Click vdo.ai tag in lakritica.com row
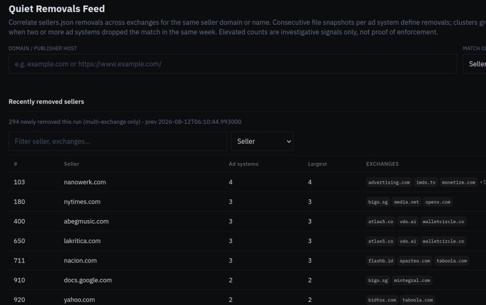Viewport: 486px width, 305px height. [408, 241]
